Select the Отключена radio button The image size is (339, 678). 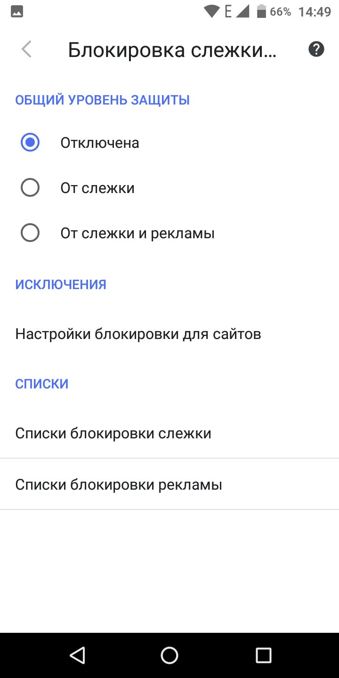coord(30,143)
